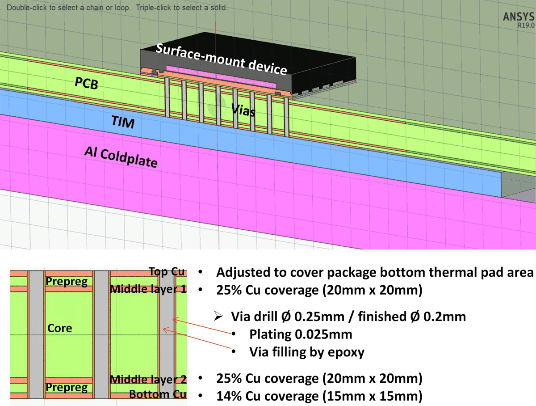Image resolution: width=536 pixels, height=406 pixels.
Task: Click the Vias text label
Action: click(x=243, y=110)
